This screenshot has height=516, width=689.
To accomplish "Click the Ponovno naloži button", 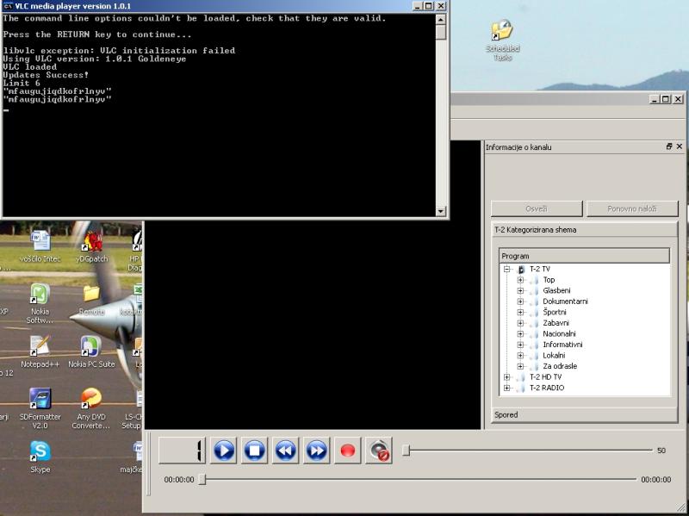I will pyautogui.click(x=632, y=209).
